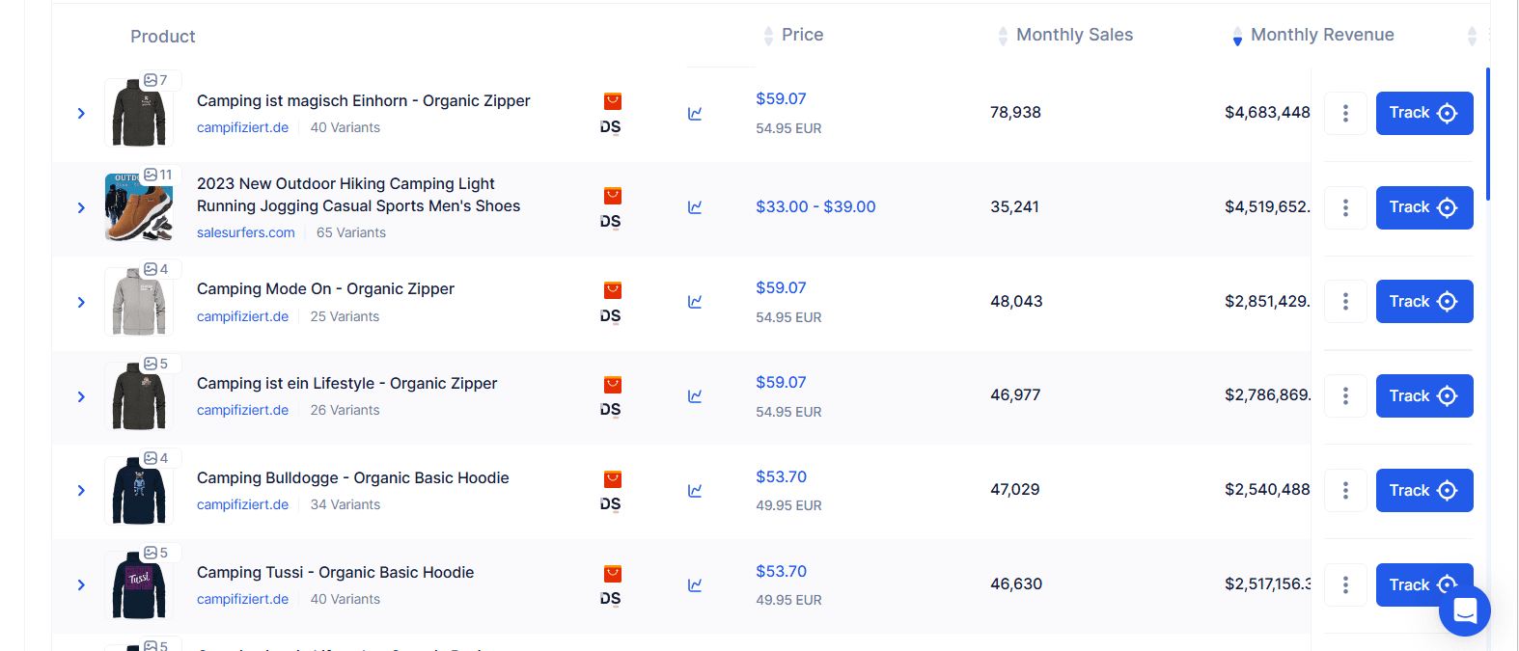Click the Camping Mode On product thumbnail

point(139,302)
